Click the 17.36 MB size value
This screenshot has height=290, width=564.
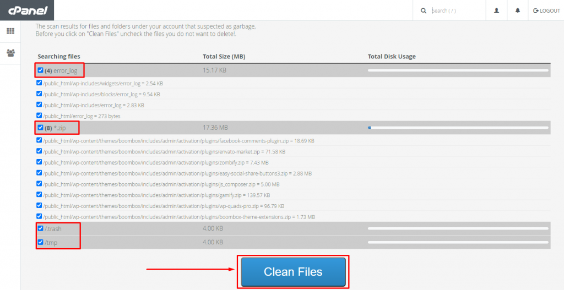click(215, 128)
